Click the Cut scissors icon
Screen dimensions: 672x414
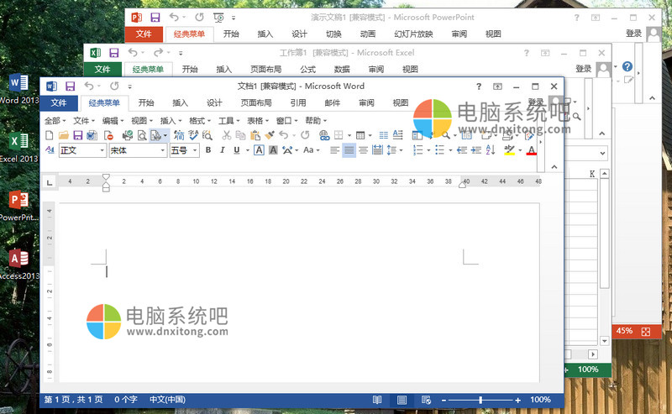pos(226,135)
